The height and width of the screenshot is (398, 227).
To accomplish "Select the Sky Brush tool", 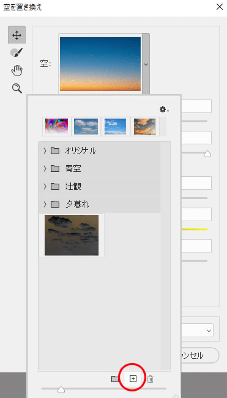I will pyautogui.click(x=17, y=53).
